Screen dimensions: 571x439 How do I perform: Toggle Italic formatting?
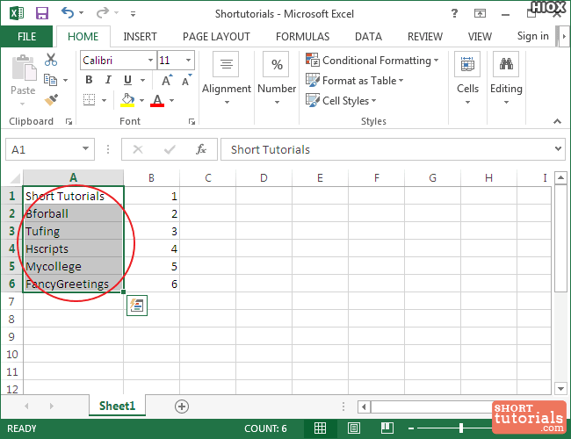point(109,80)
